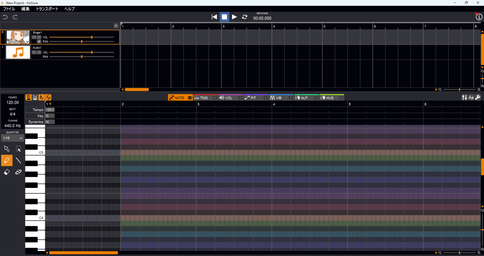The image size is (484, 256).
Task: Enable the TMG parameter checkbox
Action: [215, 98]
